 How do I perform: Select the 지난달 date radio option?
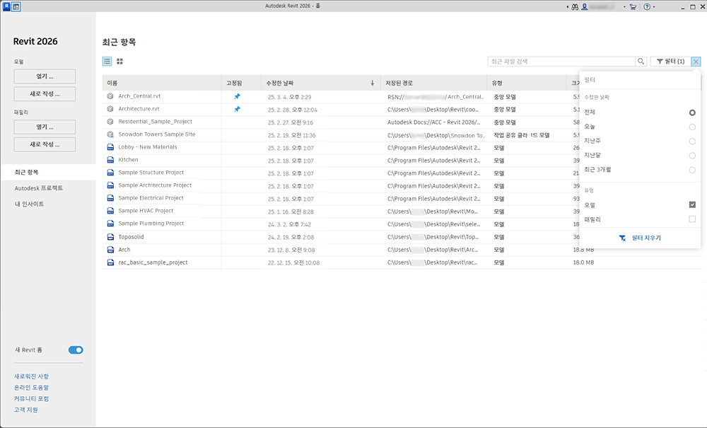click(x=692, y=156)
